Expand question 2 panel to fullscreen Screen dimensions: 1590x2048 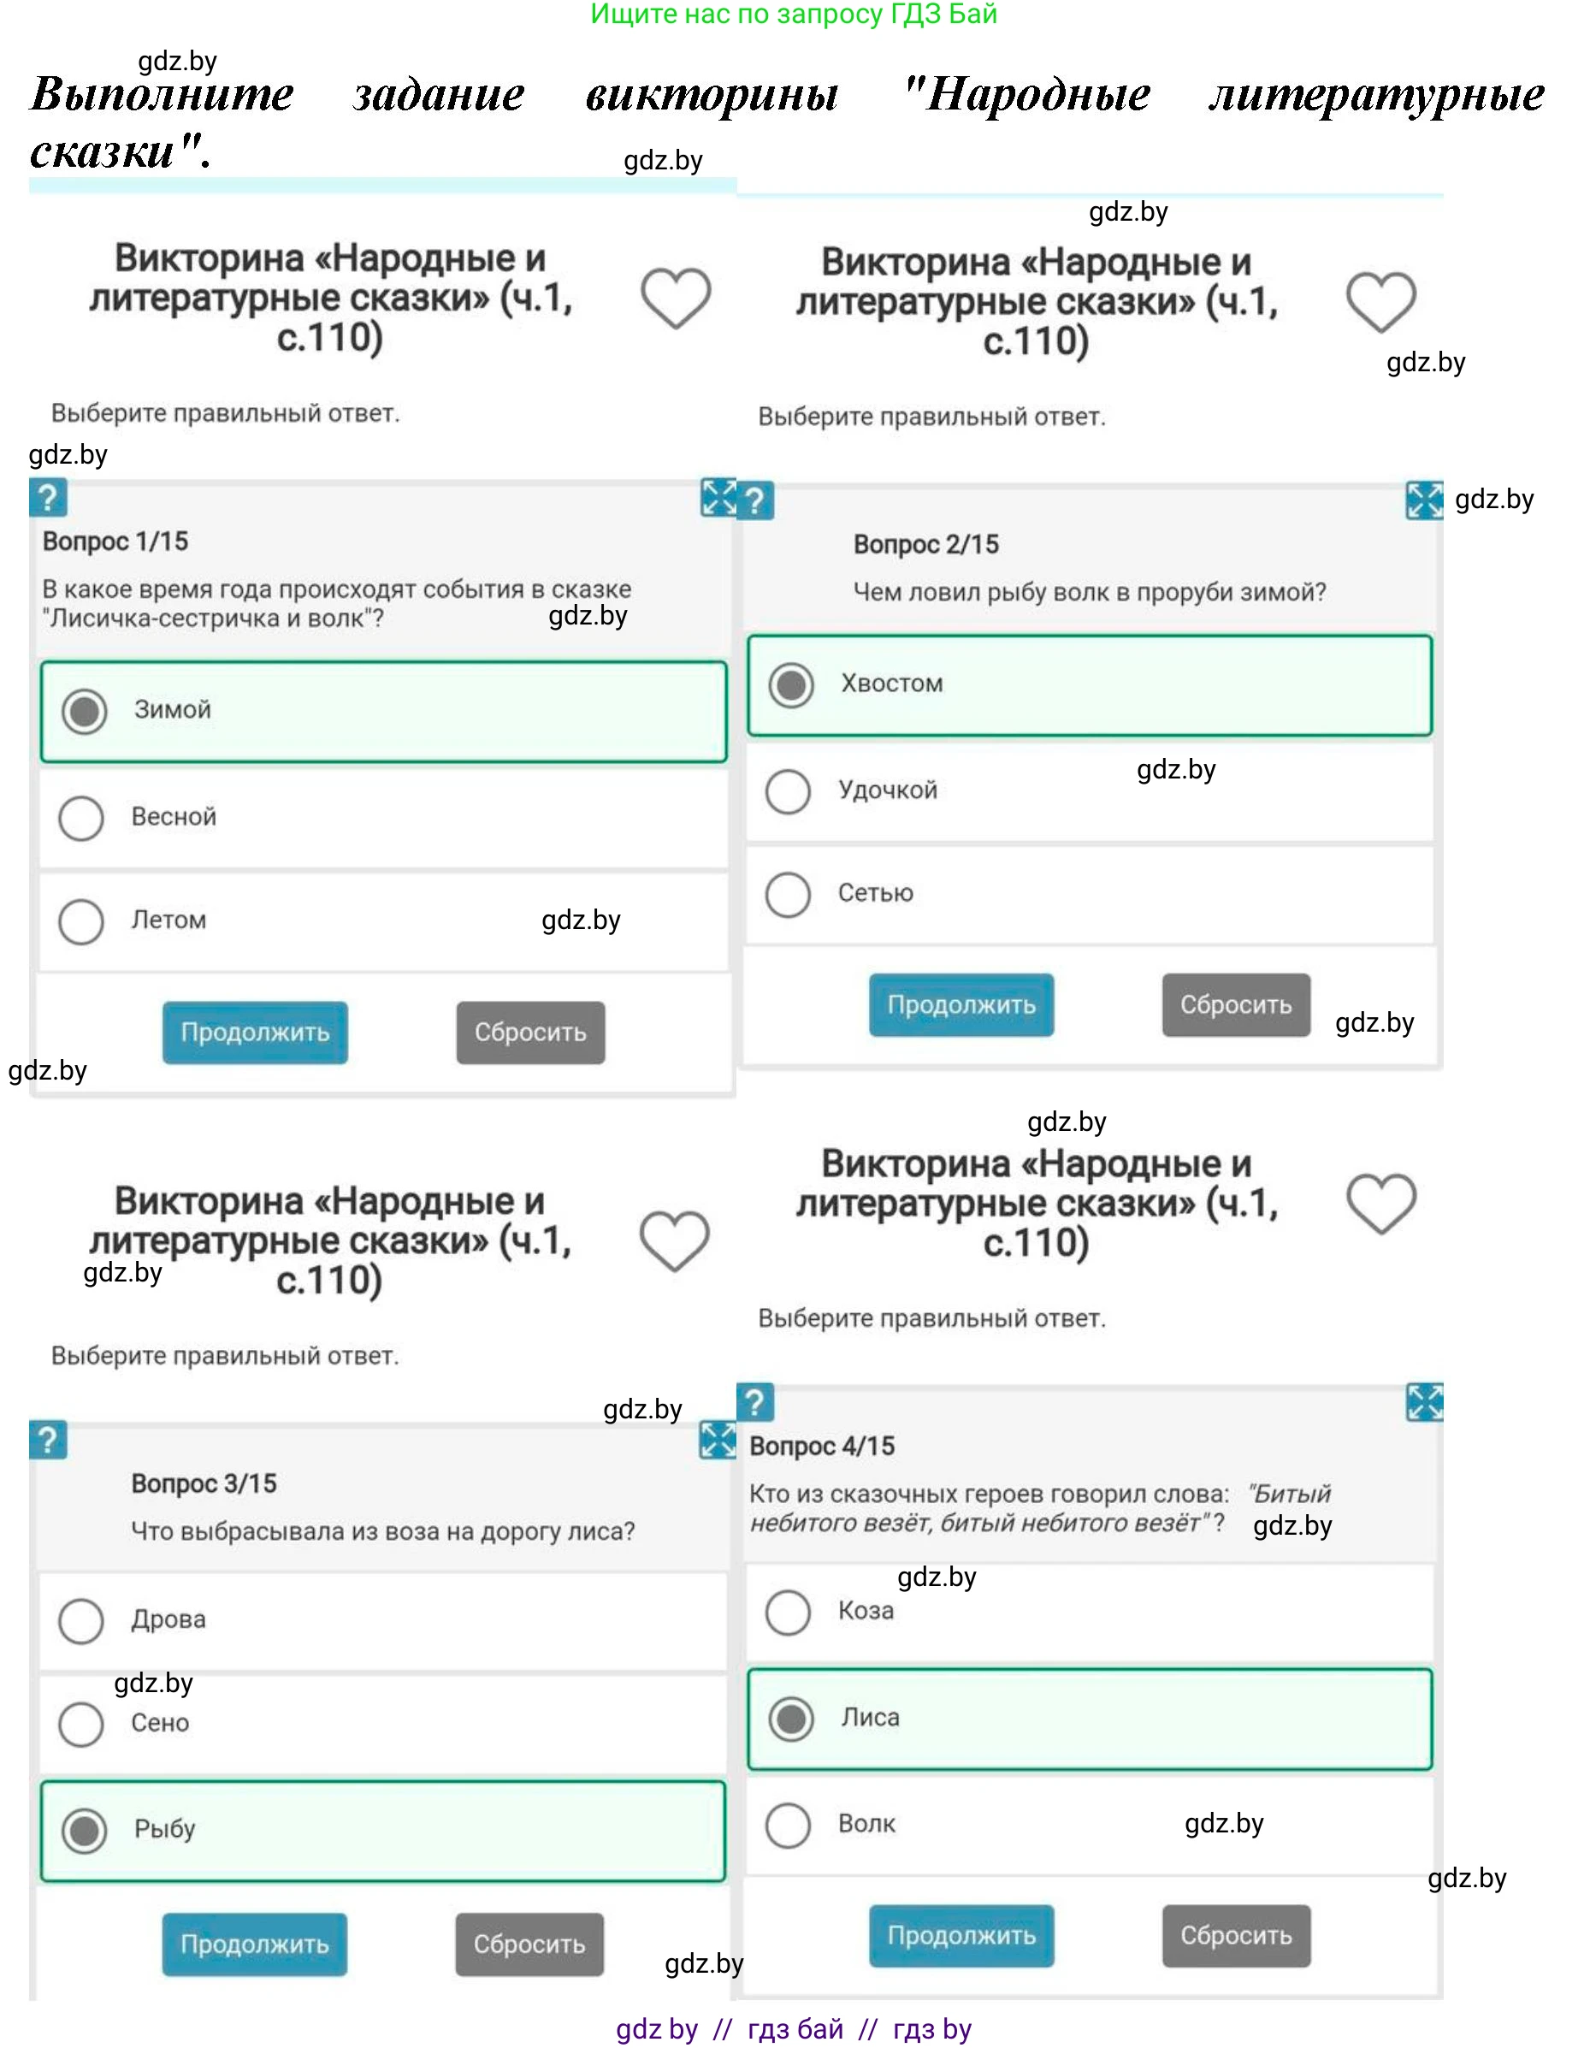tap(1424, 500)
